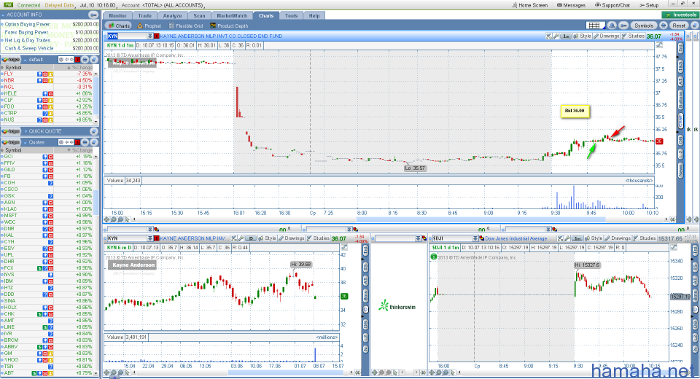Select the CTRP watchlist row

47,114
